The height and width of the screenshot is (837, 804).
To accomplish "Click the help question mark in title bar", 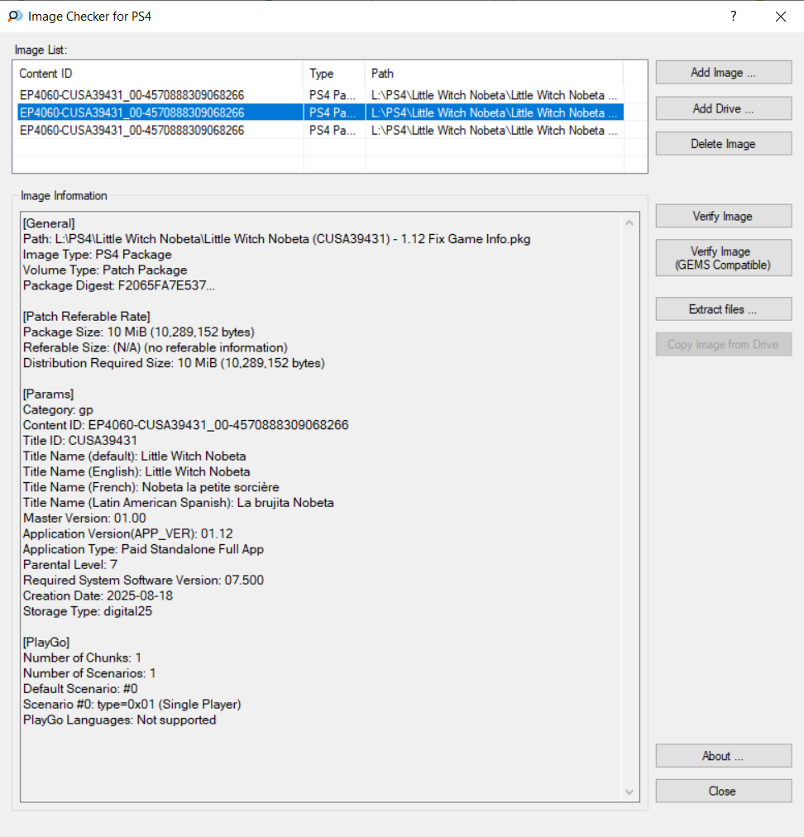I will (734, 16).
